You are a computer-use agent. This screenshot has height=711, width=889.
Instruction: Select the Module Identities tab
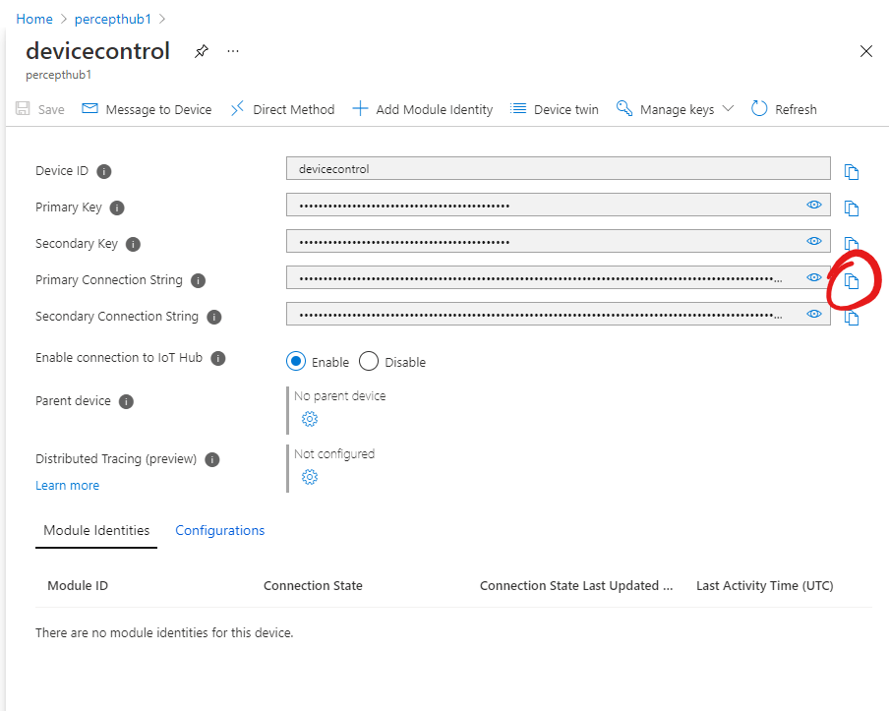(x=96, y=530)
